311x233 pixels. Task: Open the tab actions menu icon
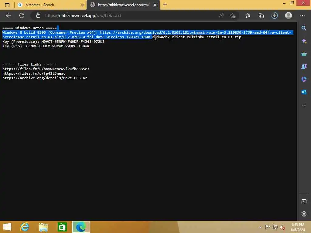(7, 5)
